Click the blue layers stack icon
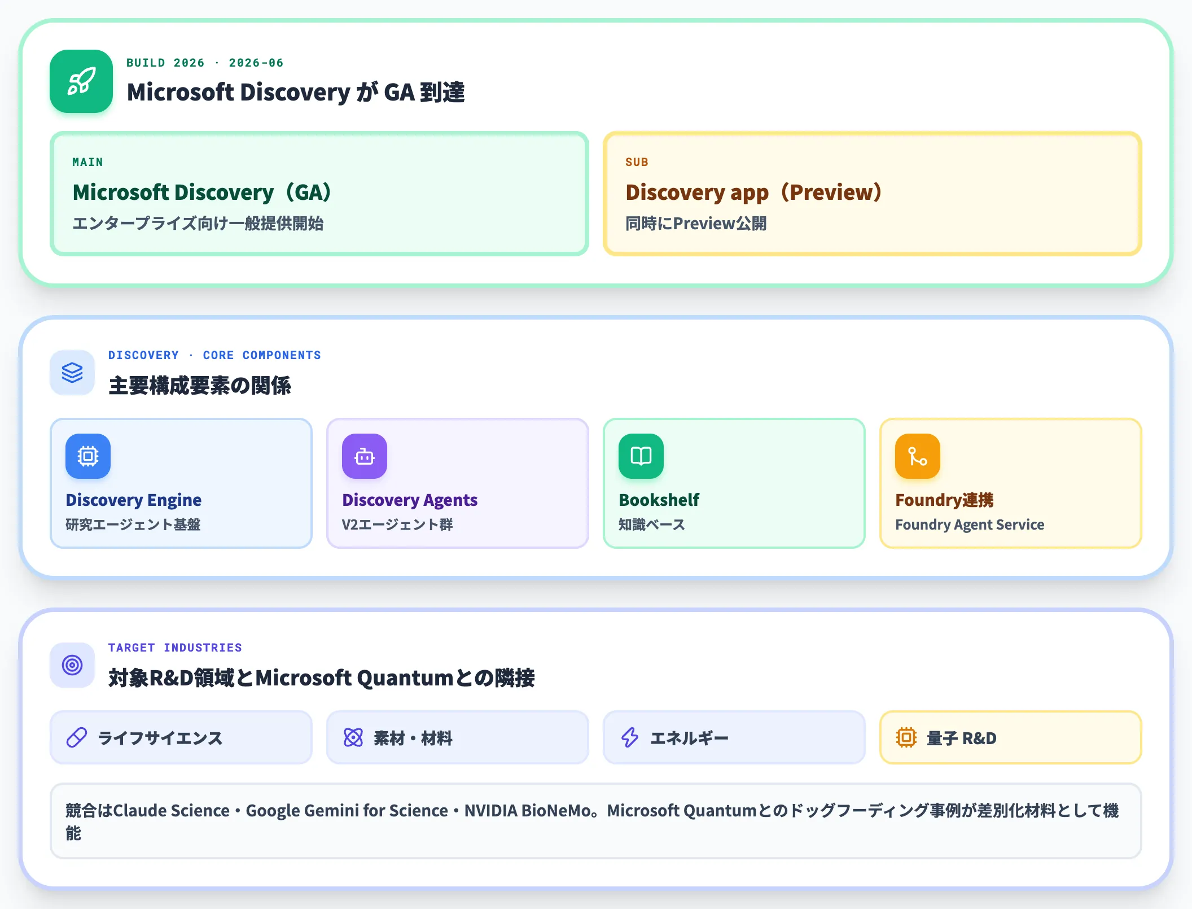The width and height of the screenshot is (1192, 909). pos(72,373)
